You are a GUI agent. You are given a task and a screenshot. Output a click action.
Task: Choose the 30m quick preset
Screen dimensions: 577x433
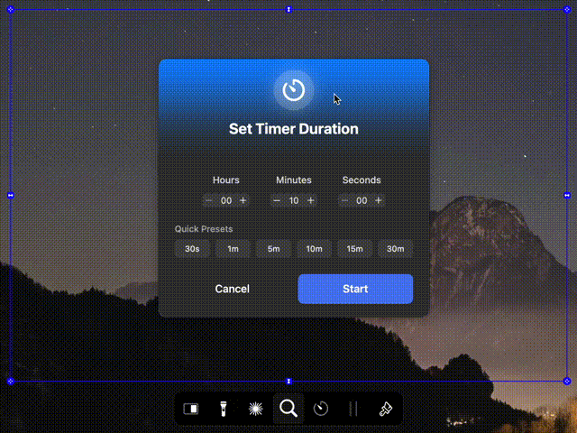click(396, 249)
